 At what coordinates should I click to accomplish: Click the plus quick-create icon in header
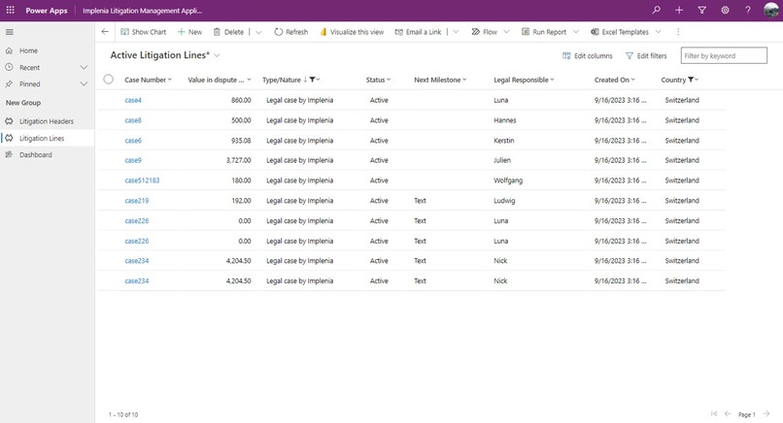pyautogui.click(x=679, y=10)
